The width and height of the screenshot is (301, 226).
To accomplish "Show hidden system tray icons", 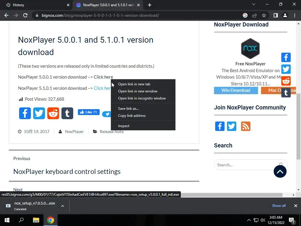I will click(x=249, y=220).
